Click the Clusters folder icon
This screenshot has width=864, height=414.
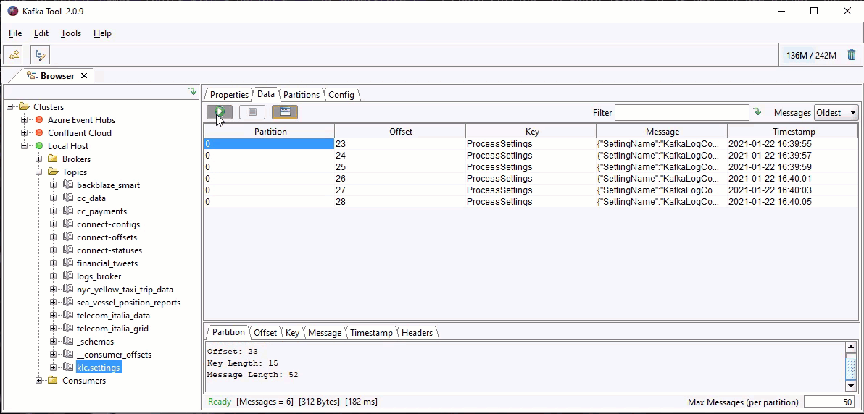(24, 107)
